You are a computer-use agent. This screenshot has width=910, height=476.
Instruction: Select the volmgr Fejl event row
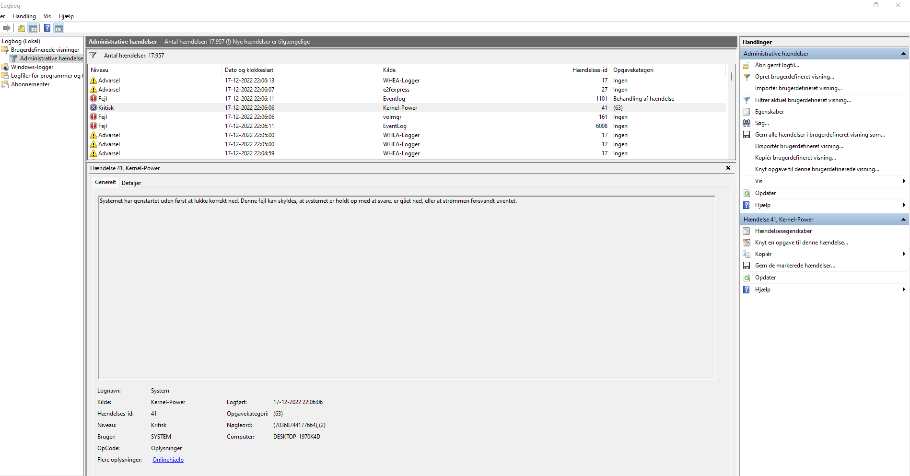coord(407,117)
